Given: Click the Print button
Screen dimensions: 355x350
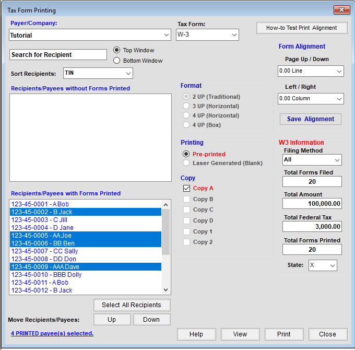Looking at the screenshot, I should point(284,334).
